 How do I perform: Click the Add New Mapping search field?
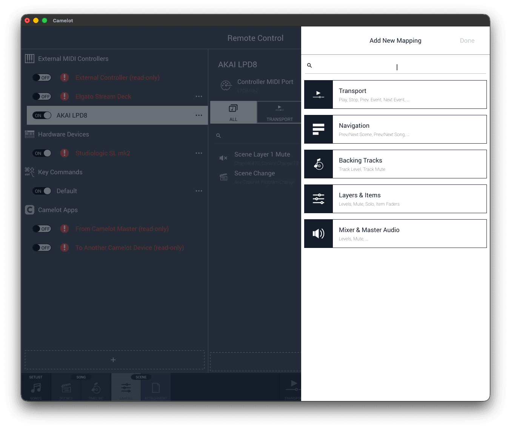396,66
